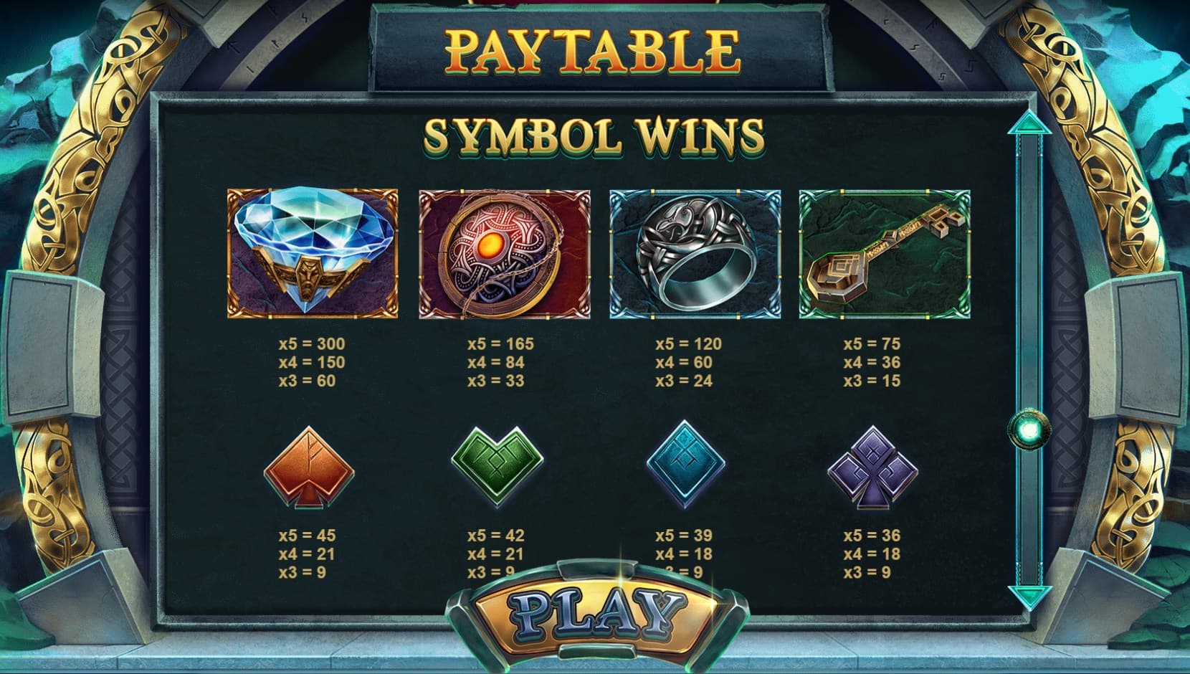The width and height of the screenshot is (1190, 674).
Task: Select the purple club symbol
Action: coord(873,467)
